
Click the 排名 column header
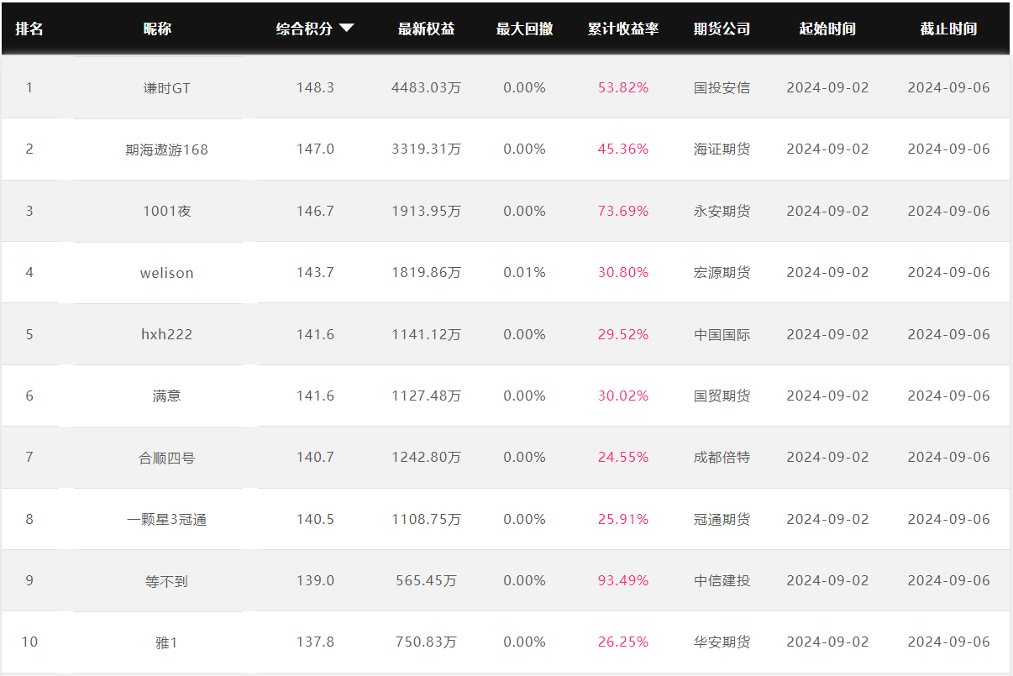[29, 29]
